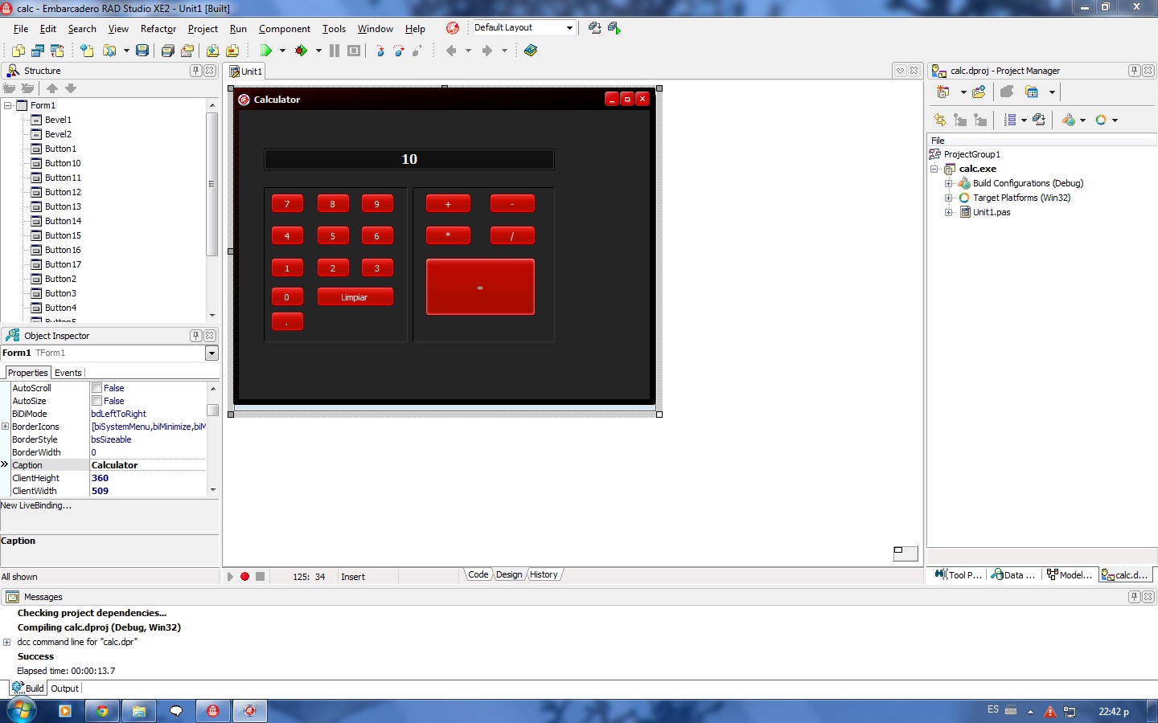Expand the dcc command line message
This screenshot has width=1158, height=723.
coord(7,642)
